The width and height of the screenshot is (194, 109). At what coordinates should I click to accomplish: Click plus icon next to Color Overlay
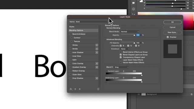[x=97, y=64]
